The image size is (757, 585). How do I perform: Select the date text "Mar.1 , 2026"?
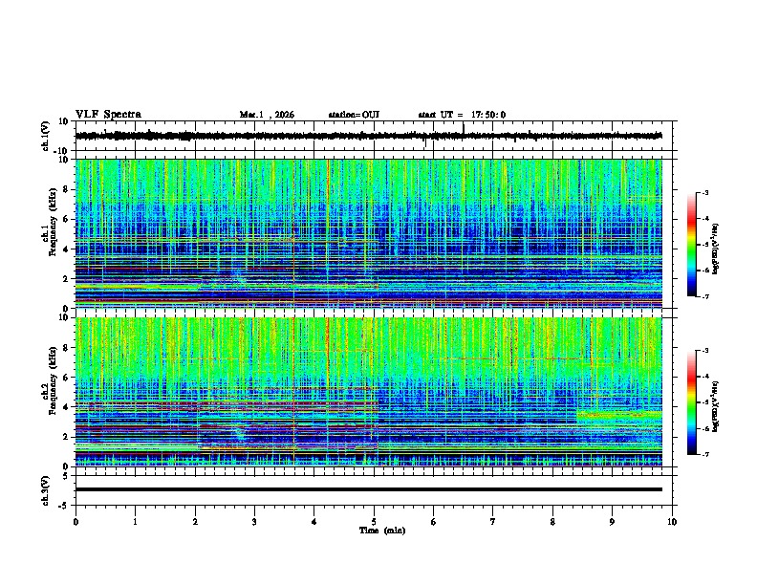point(267,115)
